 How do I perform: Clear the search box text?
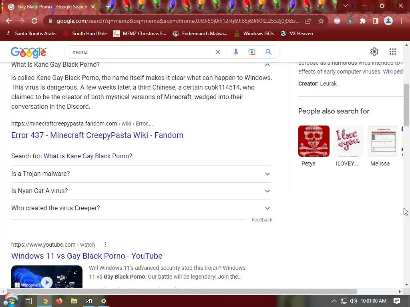[217, 52]
